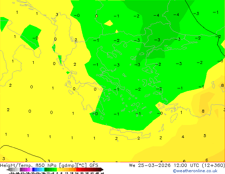The height and width of the screenshot is (174, 225).
Task: Pick the bright magenta swatch in the legend
Action: 28,169
